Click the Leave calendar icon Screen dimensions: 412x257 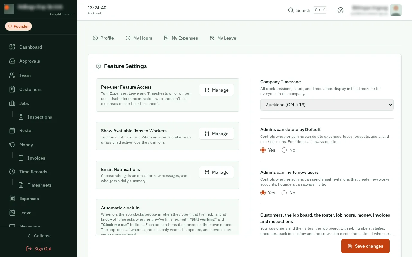(x=12, y=213)
